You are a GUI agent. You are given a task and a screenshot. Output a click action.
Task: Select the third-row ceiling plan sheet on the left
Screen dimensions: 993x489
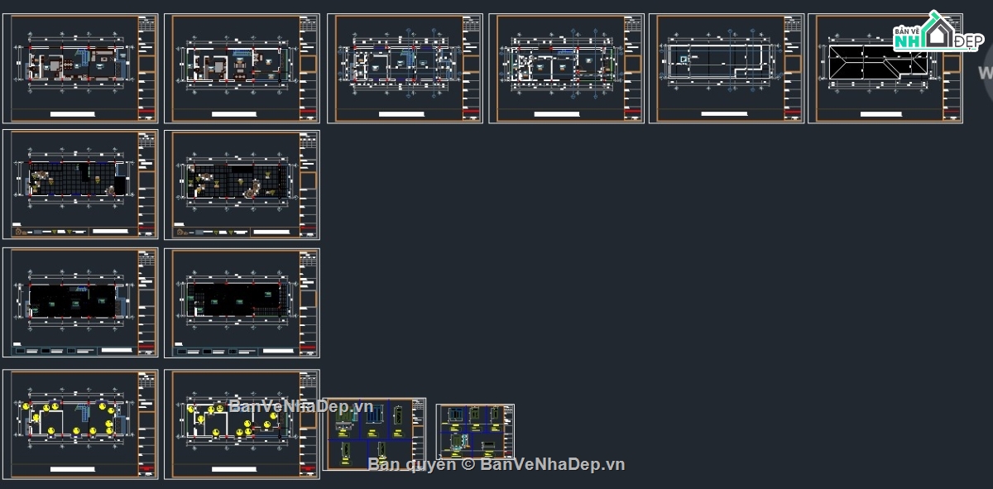point(80,303)
